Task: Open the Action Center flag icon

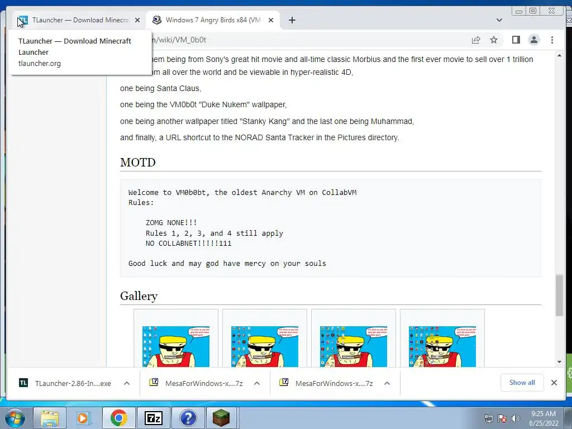Action: 502,418
